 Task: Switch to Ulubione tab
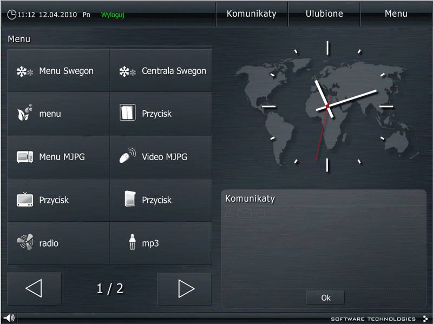(x=324, y=14)
